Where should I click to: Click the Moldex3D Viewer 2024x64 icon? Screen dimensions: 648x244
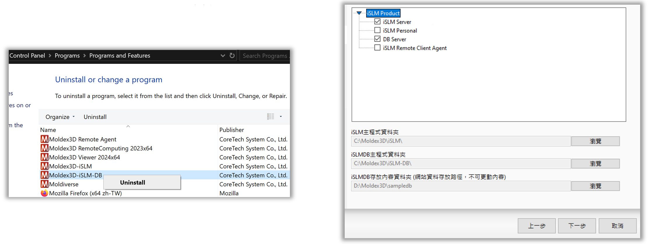click(x=44, y=157)
